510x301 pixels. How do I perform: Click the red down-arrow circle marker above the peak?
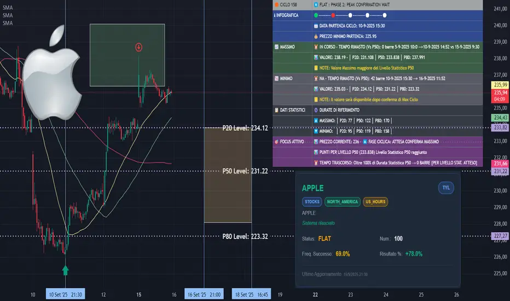(x=138, y=47)
